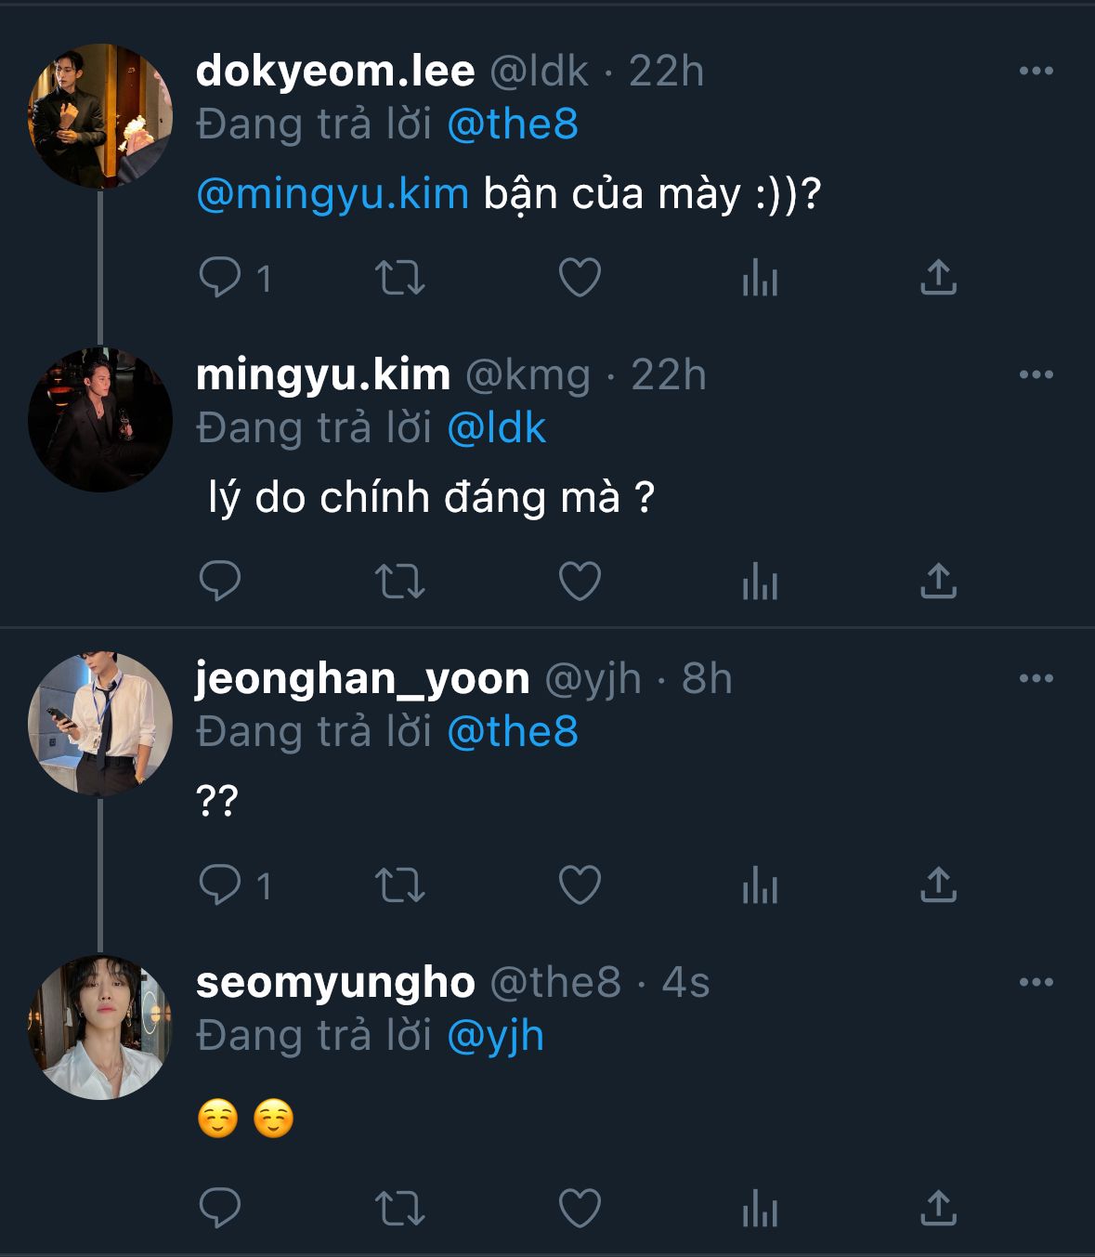Like seomyungho's emoji tweet
1095x1257 pixels.
coord(580,1208)
